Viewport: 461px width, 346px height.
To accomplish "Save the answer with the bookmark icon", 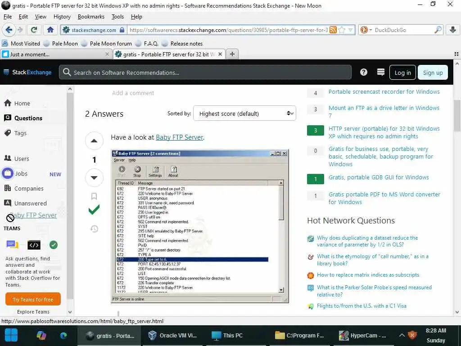I will coord(94,196).
